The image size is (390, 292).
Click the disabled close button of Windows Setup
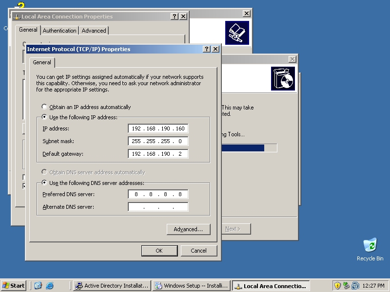pyautogui.click(x=292, y=59)
